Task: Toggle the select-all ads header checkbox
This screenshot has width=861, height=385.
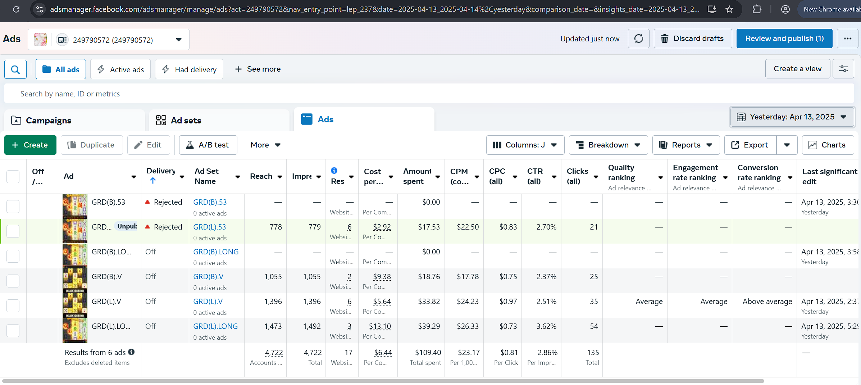Action: tap(13, 176)
